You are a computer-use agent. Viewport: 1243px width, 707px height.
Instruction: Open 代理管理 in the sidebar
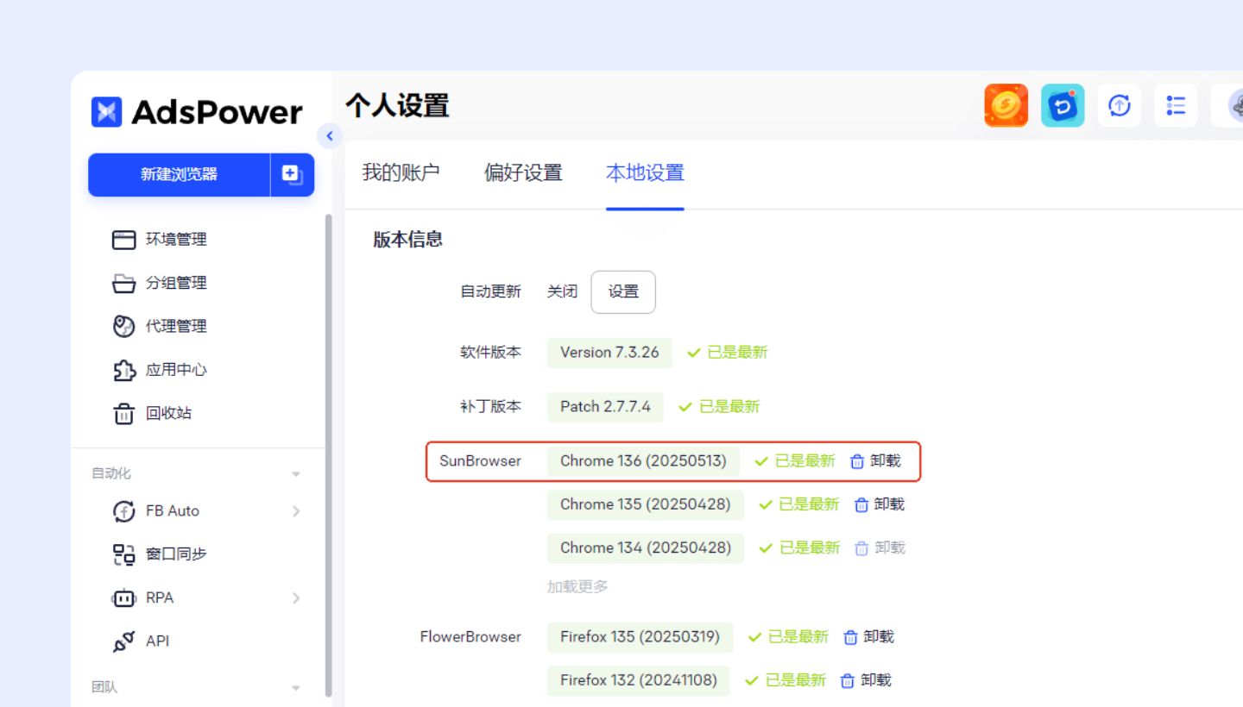click(176, 326)
